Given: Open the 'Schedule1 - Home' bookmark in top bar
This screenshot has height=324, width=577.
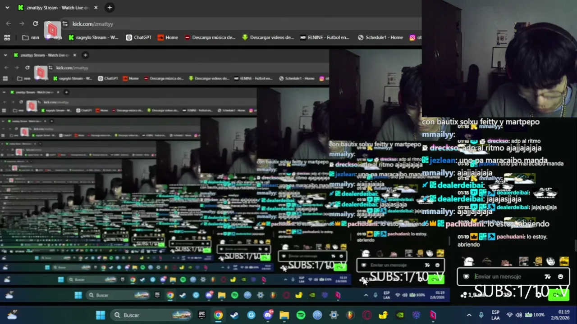Looking at the screenshot, I should click(380, 37).
